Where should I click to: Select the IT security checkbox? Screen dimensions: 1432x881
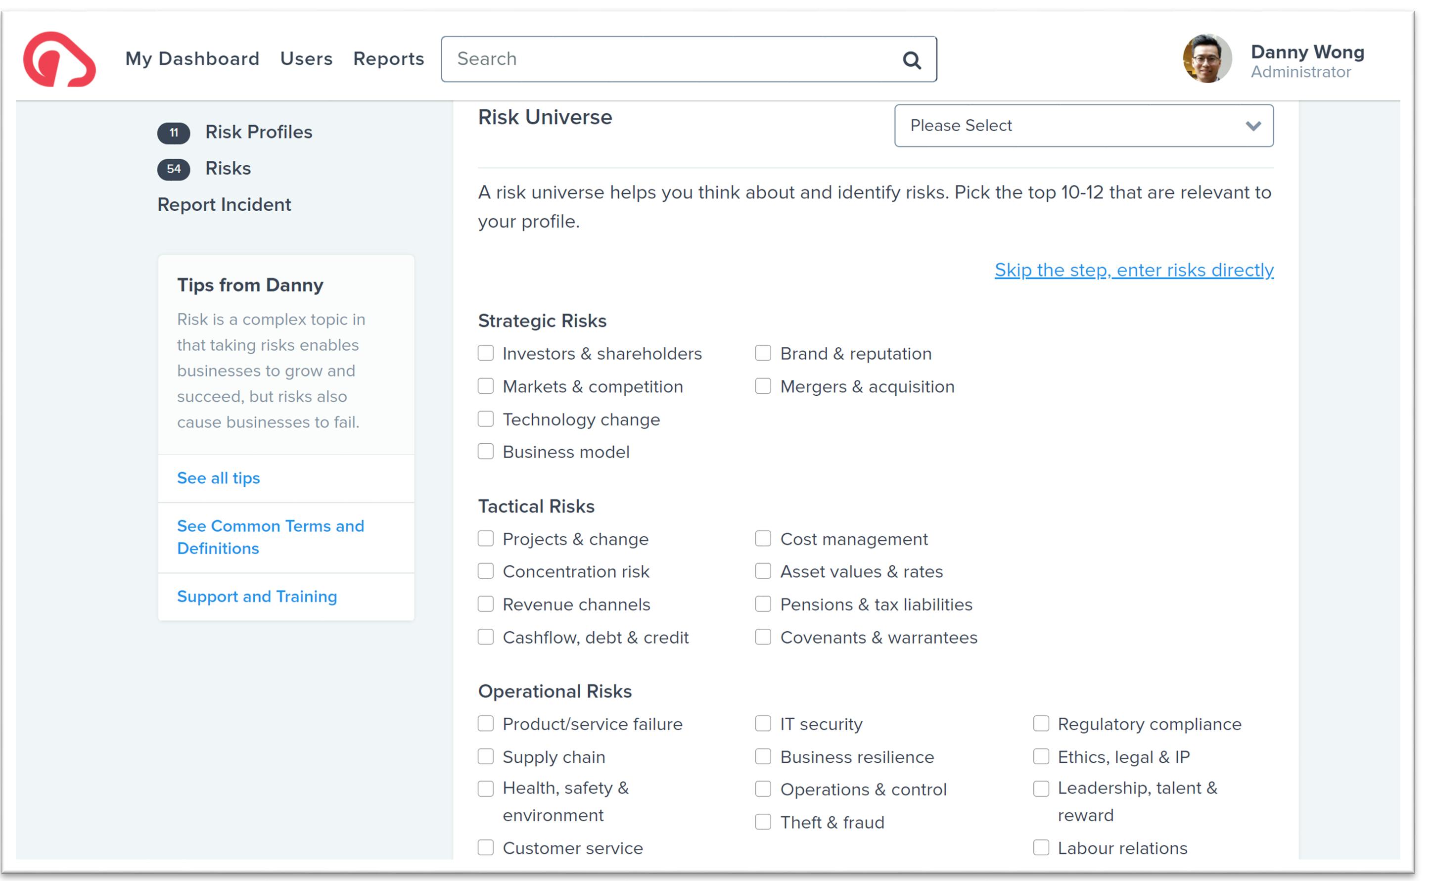pyautogui.click(x=763, y=723)
